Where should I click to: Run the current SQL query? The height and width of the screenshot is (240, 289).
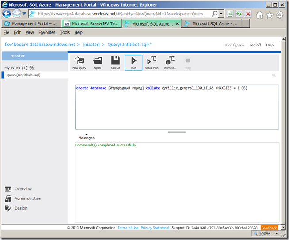(x=133, y=63)
